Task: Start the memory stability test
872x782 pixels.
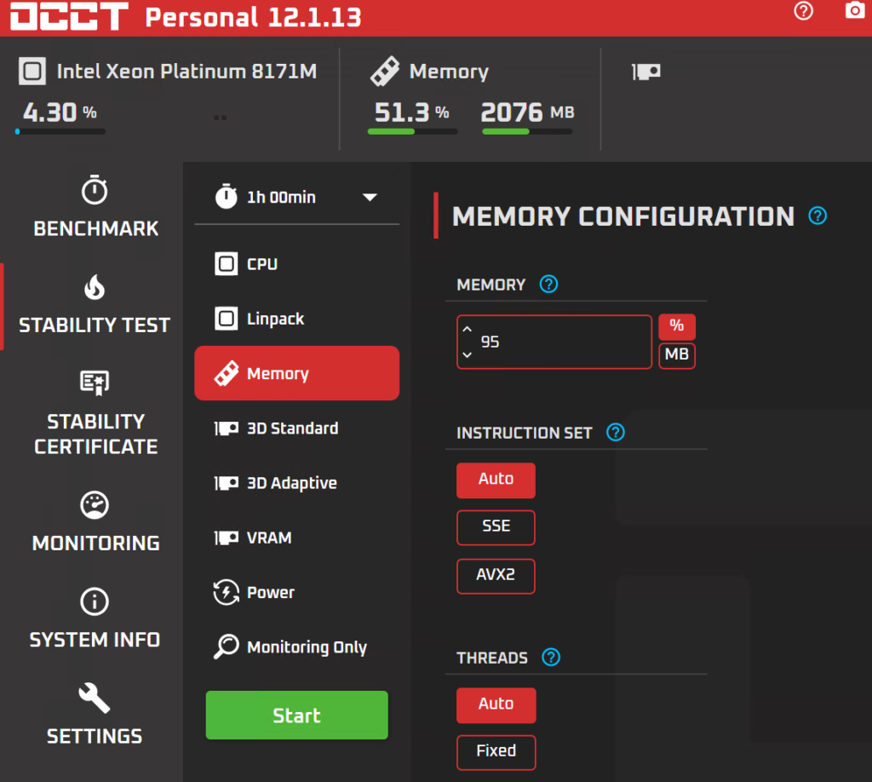Action: [x=297, y=716]
